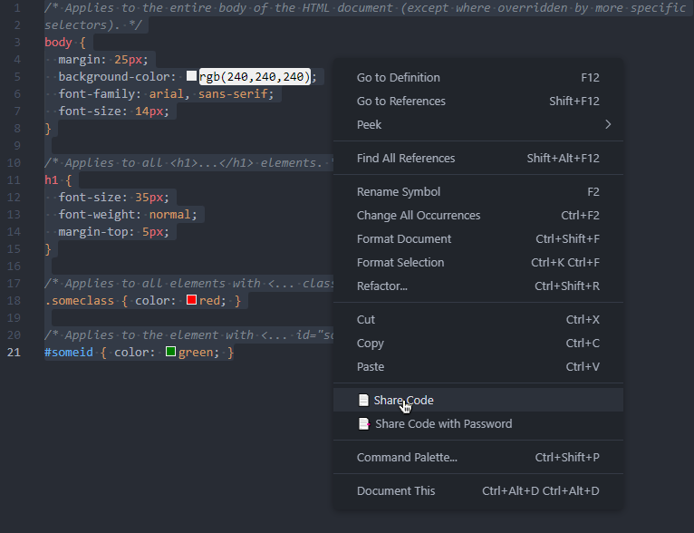Image resolution: width=694 pixels, height=533 pixels.
Task: Expand the Peek submenu arrow
Action: click(608, 124)
